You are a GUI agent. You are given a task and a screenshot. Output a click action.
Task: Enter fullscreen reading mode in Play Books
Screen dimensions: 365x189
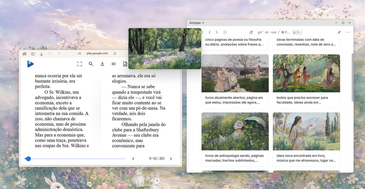[x=80, y=64]
